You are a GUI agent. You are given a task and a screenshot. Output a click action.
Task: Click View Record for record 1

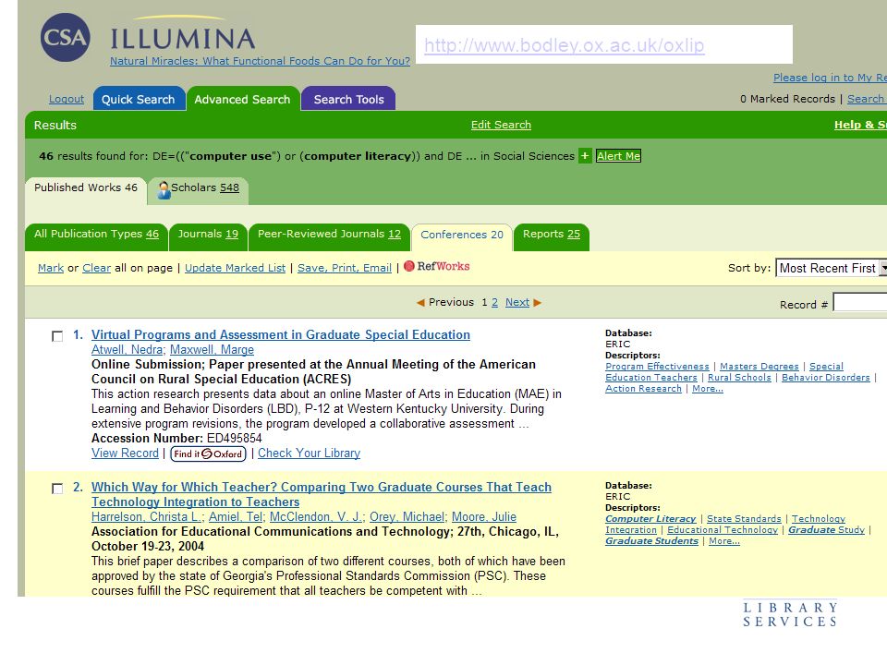point(125,453)
